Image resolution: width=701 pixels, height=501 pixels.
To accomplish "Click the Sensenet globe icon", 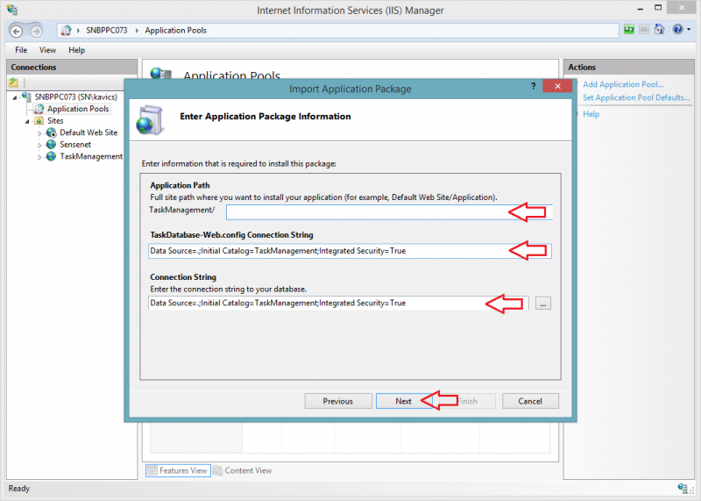I will click(x=52, y=145).
